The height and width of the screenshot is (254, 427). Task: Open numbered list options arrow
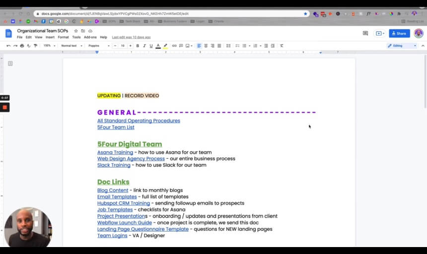pos(261,46)
